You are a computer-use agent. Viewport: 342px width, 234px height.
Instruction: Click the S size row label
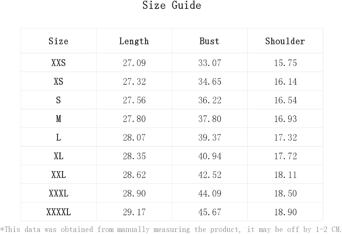58,100
